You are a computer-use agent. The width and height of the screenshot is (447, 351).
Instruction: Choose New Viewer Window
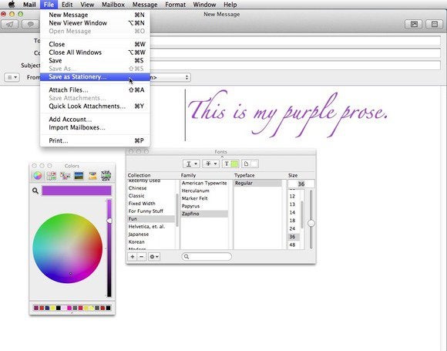pos(95,23)
